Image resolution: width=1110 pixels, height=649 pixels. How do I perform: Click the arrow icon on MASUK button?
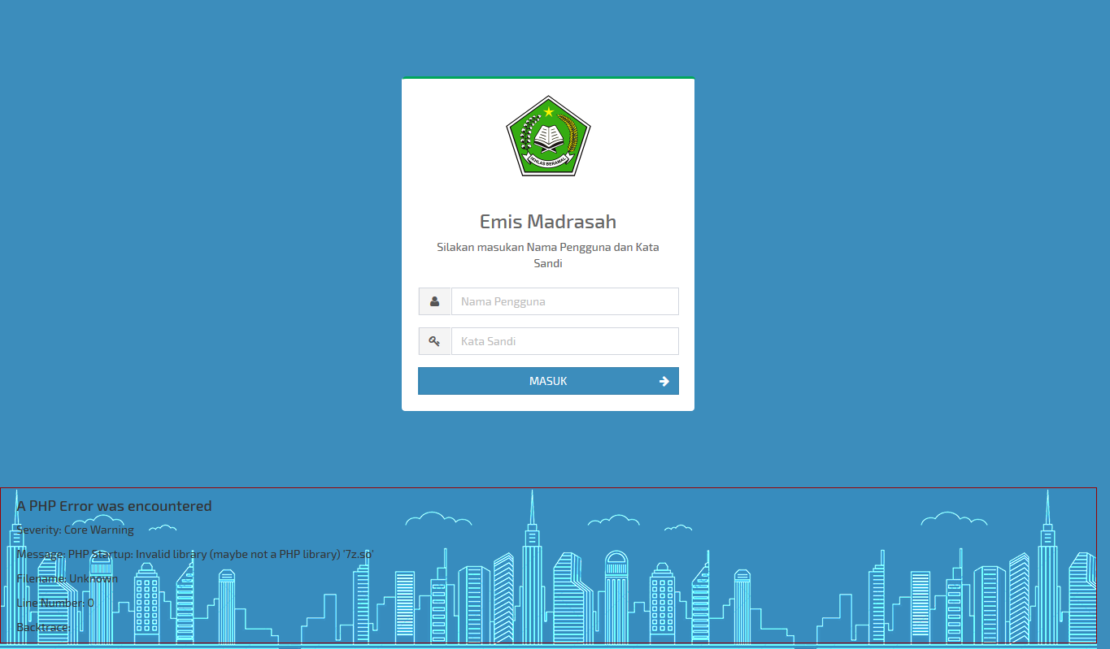pos(664,381)
